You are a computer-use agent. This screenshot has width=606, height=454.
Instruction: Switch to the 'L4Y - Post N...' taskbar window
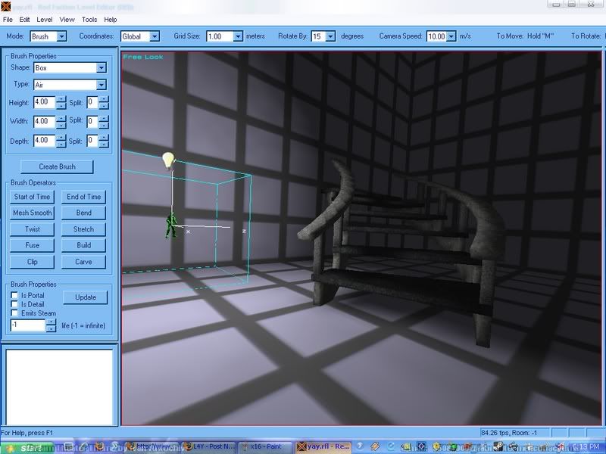[209, 446]
